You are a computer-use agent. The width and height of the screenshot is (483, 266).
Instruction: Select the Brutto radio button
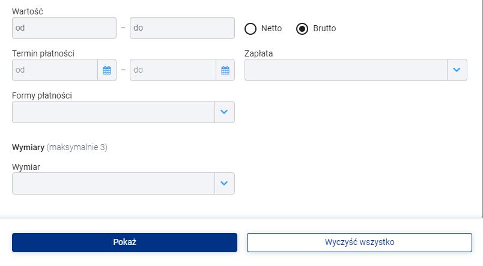click(x=302, y=29)
